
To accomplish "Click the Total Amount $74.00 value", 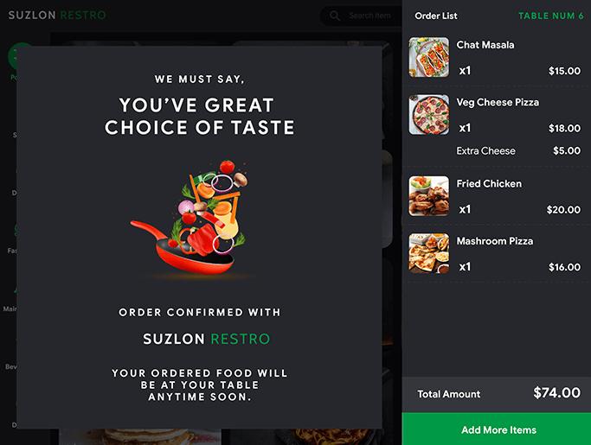I will click(556, 392).
